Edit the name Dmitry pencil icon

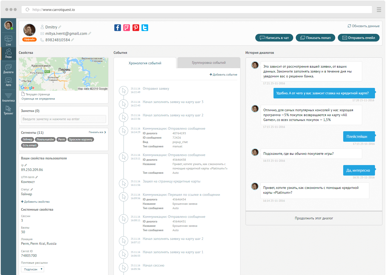pyautogui.click(x=60, y=27)
